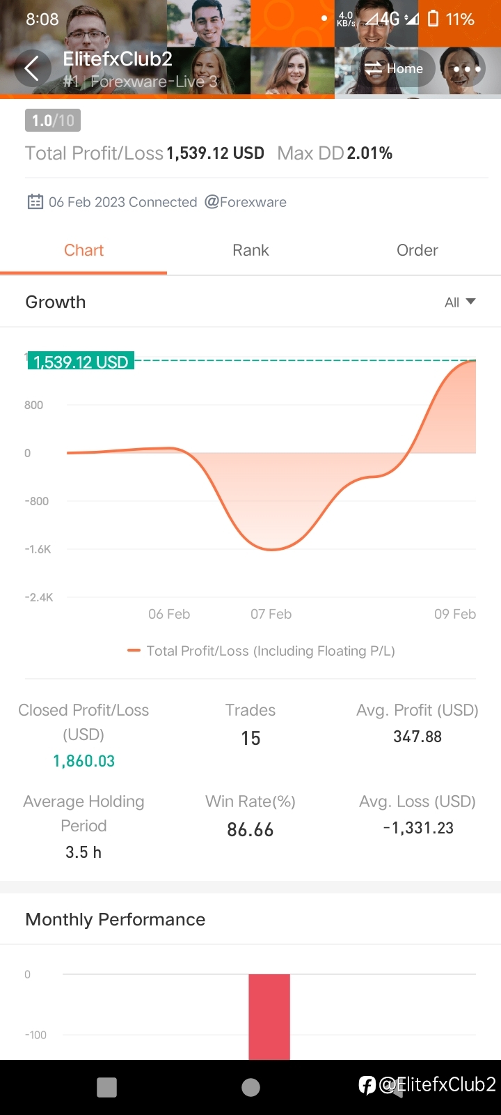The height and width of the screenshot is (1115, 501).
Task: Tap the Android recent apps square button
Action: [x=106, y=1087]
